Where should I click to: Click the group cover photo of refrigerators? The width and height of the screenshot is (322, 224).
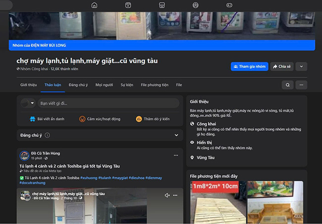click(x=162, y=26)
